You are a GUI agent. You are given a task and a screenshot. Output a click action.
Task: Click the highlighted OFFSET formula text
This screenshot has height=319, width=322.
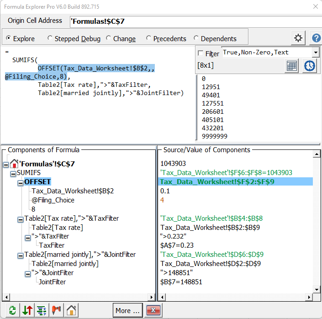click(x=96, y=68)
